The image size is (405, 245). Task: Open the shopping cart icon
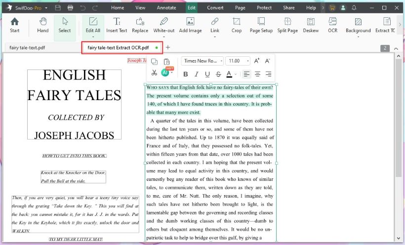(x=332, y=8)
